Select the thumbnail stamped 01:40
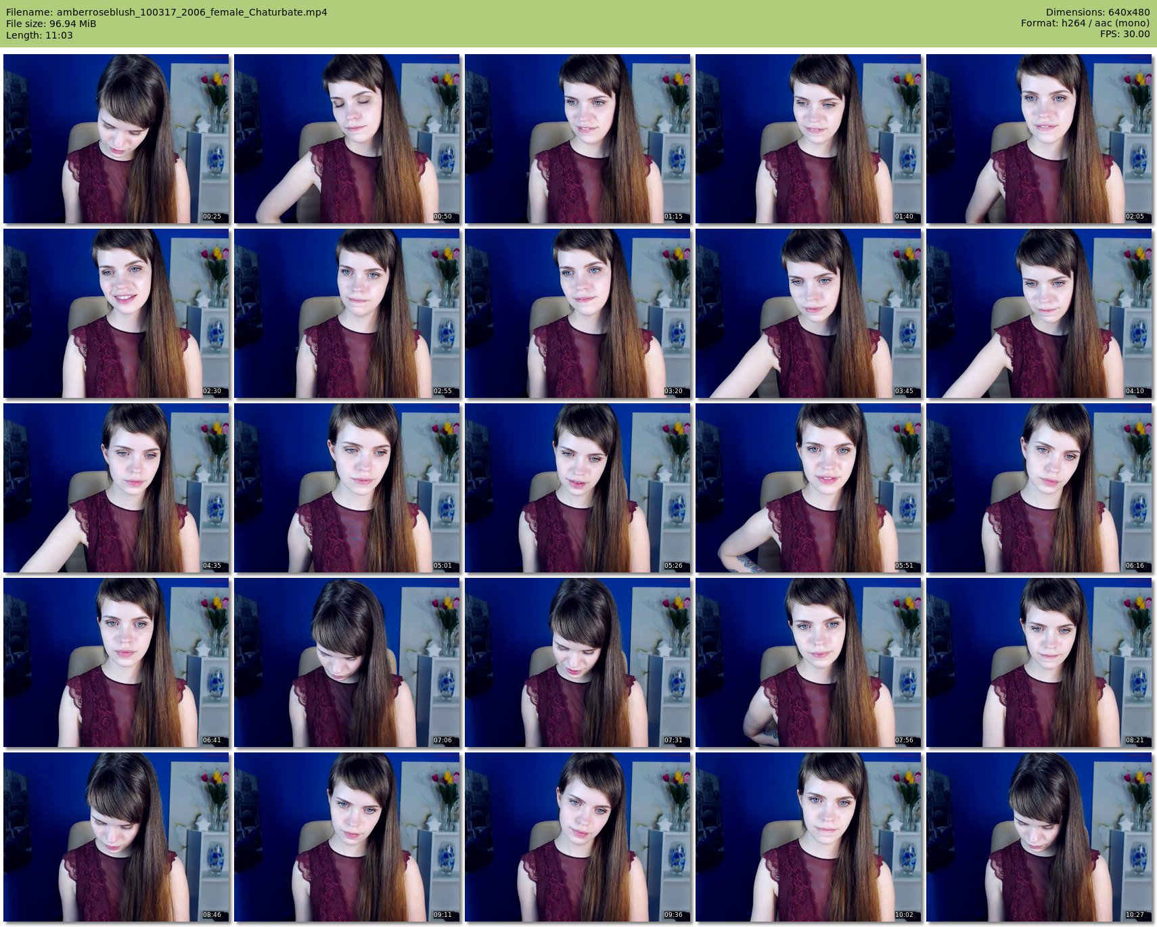The image size is (1157, 927). (809, 139)
